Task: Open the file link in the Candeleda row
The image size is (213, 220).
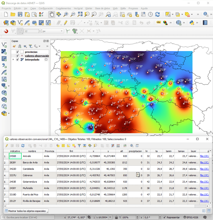Action: [x=204, y=169]
